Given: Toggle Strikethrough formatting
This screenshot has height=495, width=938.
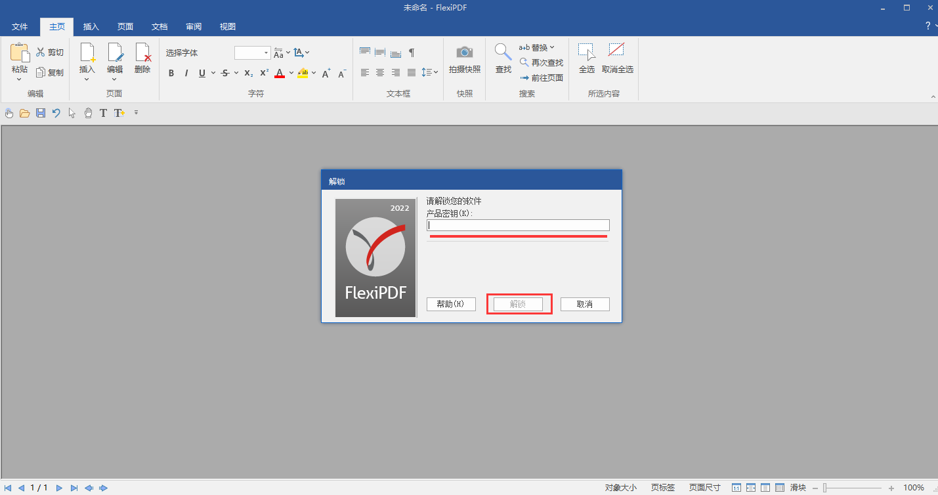Looking at the screenshot, I should coord(225,73).
